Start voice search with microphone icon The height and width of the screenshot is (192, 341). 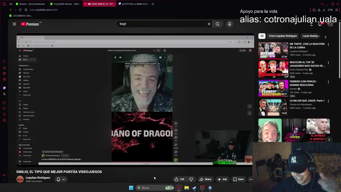[x=229, y=24]
